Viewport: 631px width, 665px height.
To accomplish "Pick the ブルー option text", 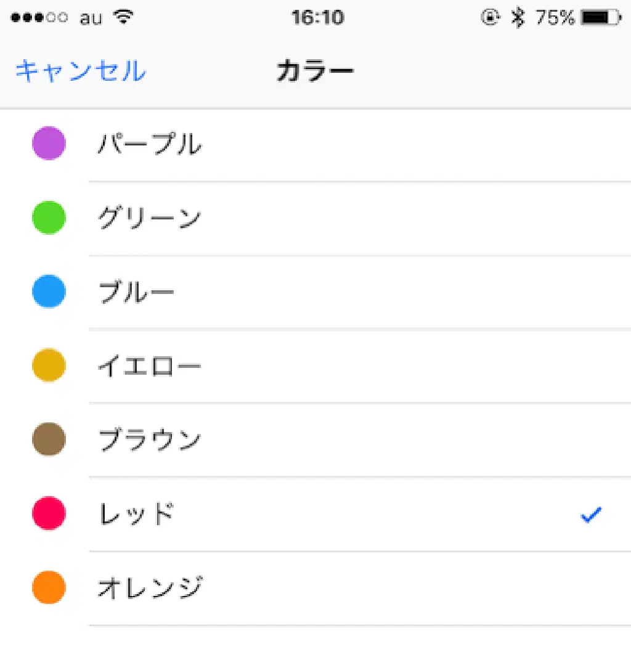I will (137, 293).
